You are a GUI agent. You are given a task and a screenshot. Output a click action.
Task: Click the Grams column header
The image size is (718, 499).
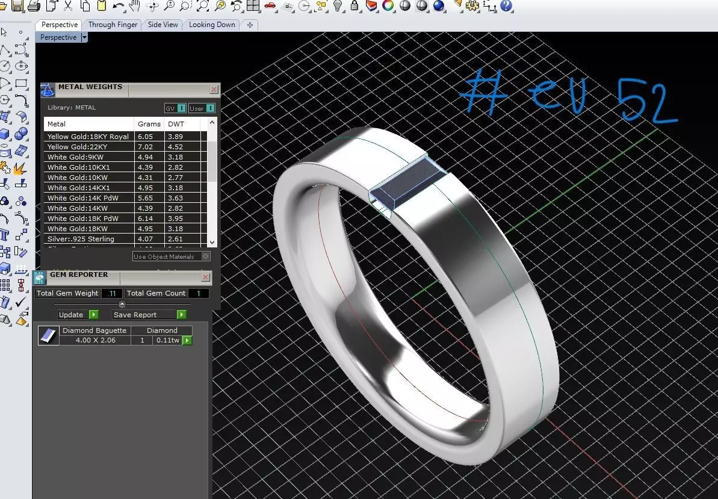point(149,124)
